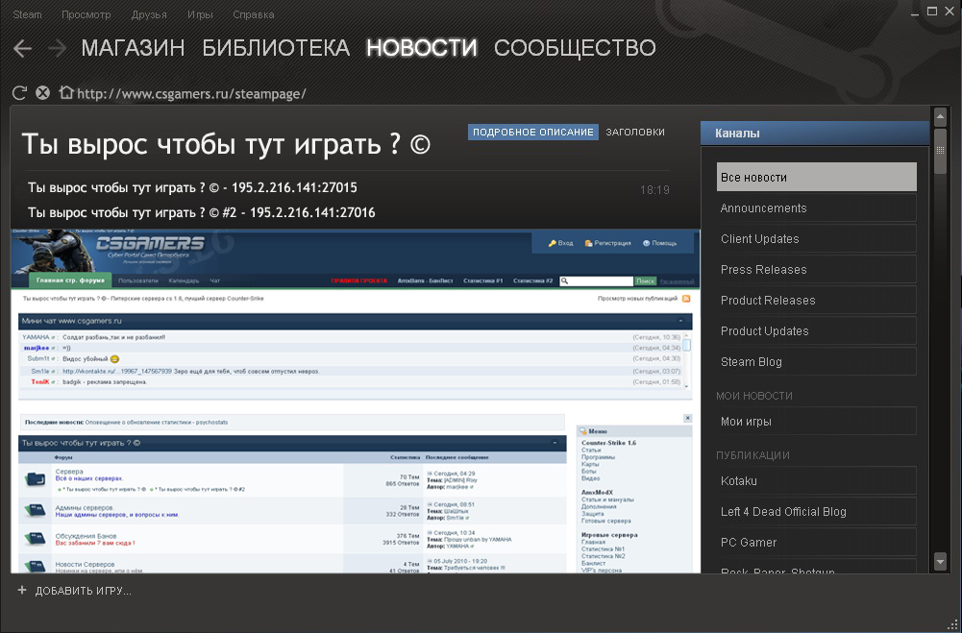Click the main scrollbar's down arrow
Viewport: 962px width, 633px height.
[x=940, y=561]
